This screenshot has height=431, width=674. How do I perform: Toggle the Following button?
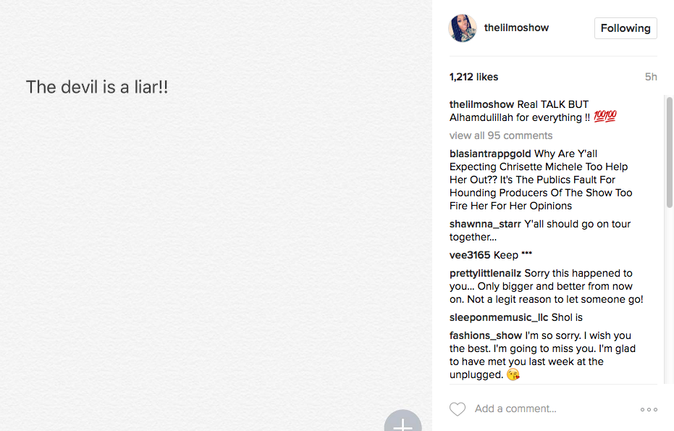coord(625,28)
